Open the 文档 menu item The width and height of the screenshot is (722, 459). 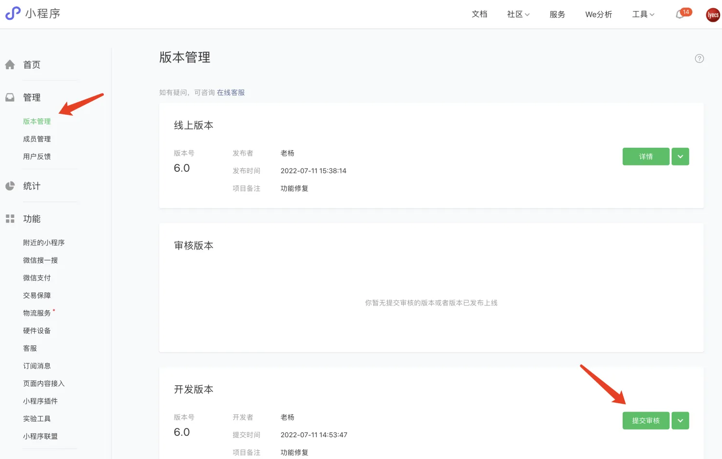(479, 15)
